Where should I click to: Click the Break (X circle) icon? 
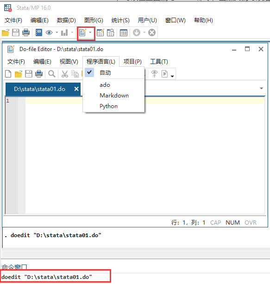pyautogui.click(x=152, y=32)
